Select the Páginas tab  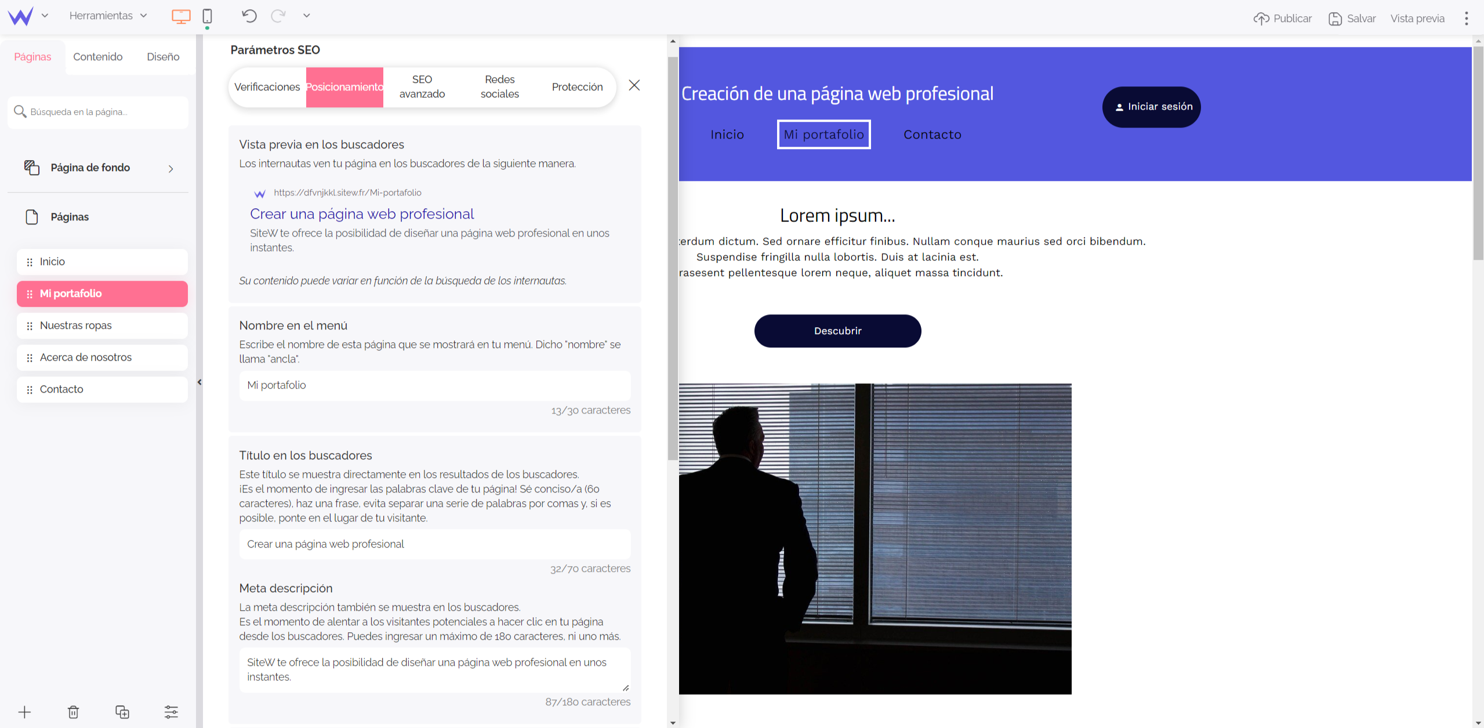tap(32, 57)
